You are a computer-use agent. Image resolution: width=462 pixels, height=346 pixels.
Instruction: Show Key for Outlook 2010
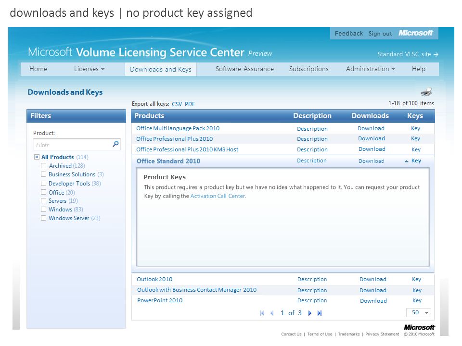point(416,279)
